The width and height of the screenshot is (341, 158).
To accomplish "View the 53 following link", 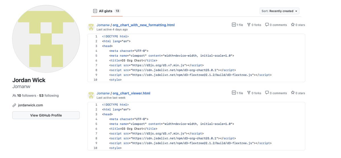I will [x=49, y=95].
